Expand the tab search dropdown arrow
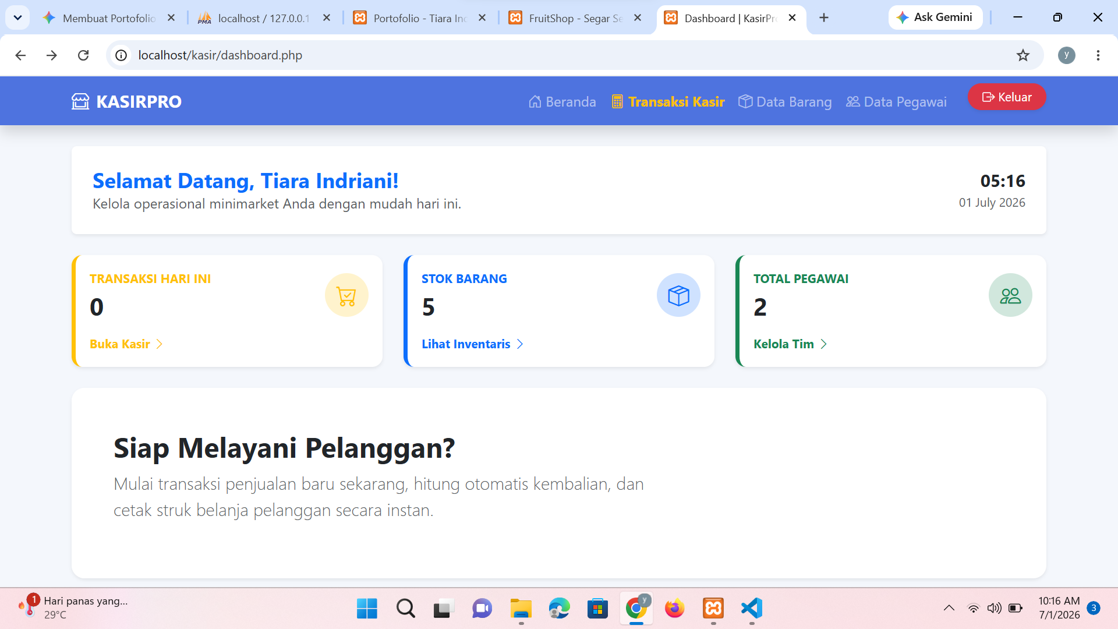Image resolution: width=1118 pixels, height=629 pixels. coord(17,18)
